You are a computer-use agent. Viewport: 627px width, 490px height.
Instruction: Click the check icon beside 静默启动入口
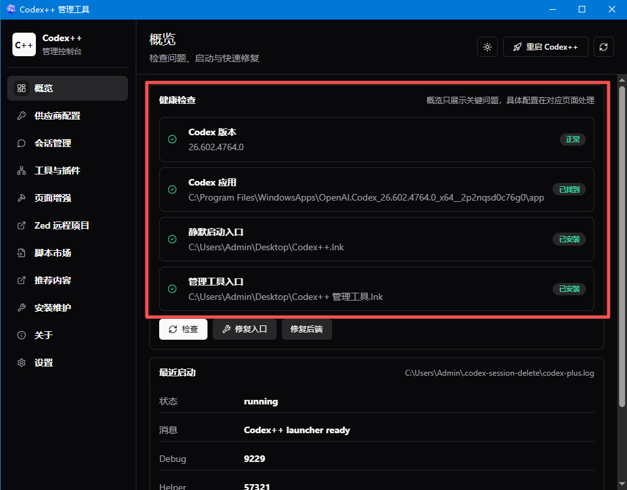click(172, 239)
